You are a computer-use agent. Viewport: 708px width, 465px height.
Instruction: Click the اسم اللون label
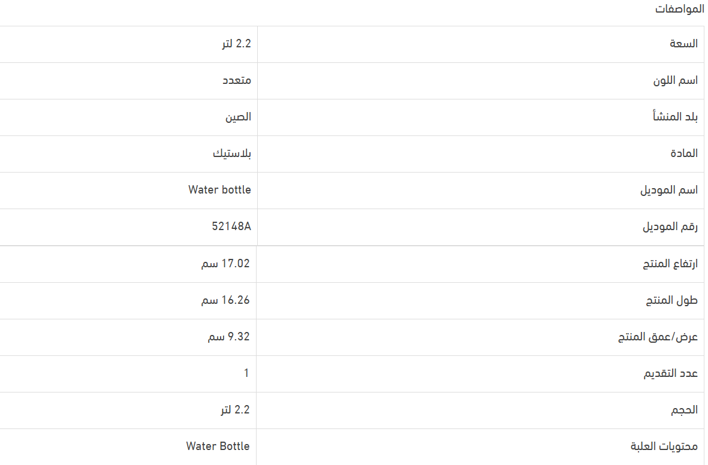click(676, 80)
